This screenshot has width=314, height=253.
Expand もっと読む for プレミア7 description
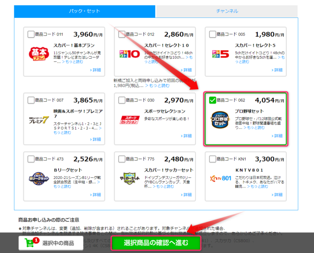point(62,133)
